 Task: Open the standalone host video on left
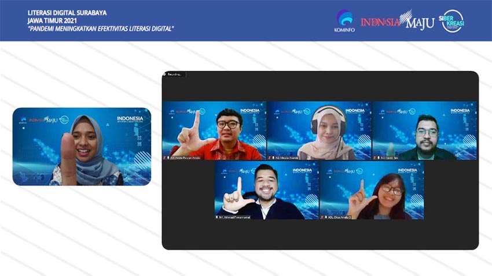[82, 147]
